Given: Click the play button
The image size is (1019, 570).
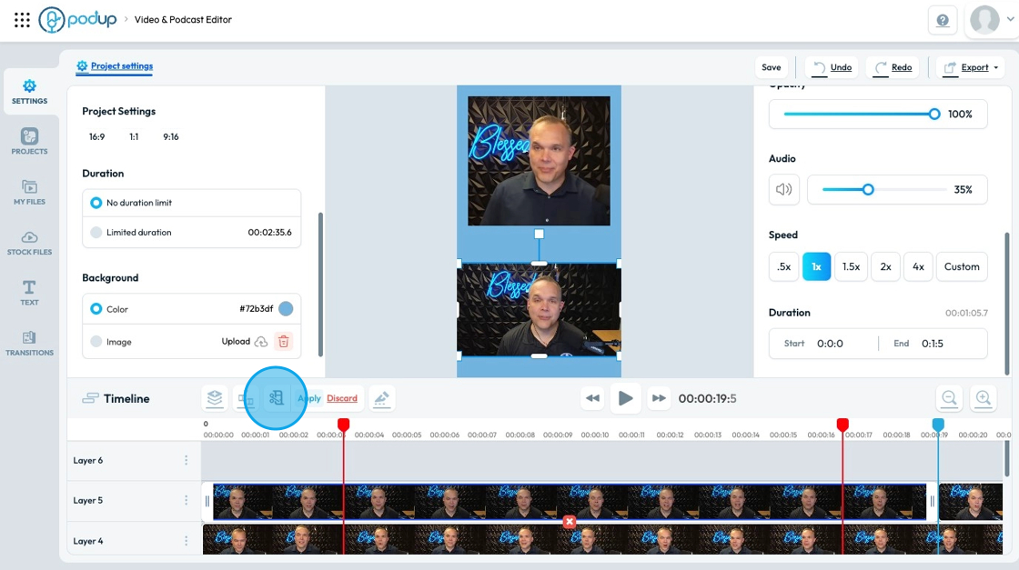Looking at the screenshot, I should [x=625, y=398].
